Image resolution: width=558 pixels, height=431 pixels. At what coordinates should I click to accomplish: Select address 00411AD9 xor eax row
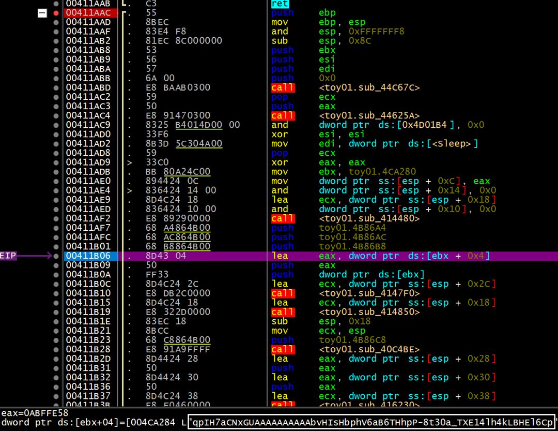point(88,162)
